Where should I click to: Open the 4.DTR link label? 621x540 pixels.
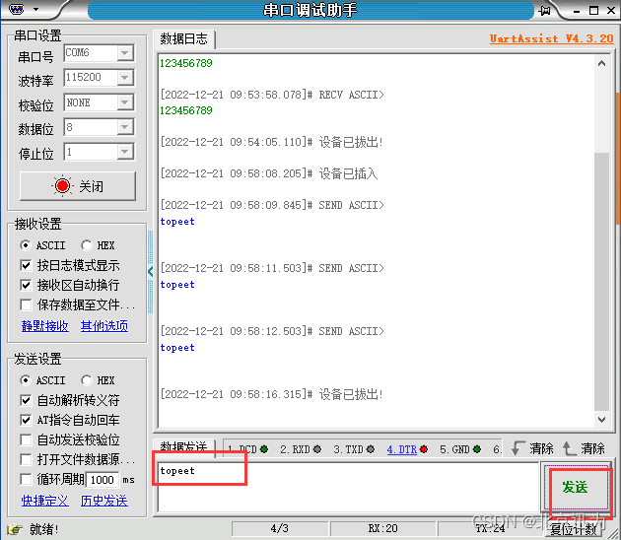pos(401,449)
